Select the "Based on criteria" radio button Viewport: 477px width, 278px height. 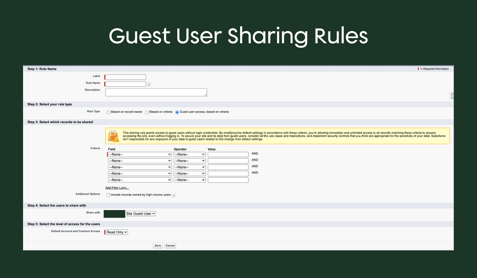147,112
